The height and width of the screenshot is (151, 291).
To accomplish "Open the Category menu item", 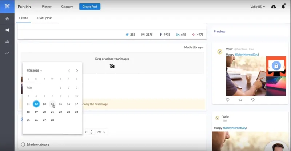I will 67,7.
